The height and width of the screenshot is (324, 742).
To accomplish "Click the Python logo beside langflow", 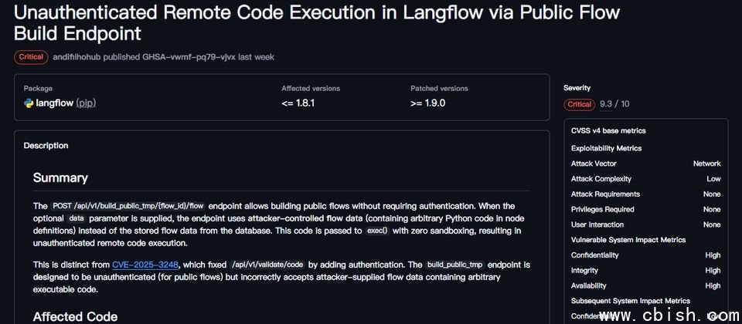I will coord(29,103).
